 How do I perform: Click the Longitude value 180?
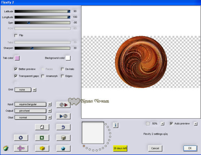click(x=75, y=17)
